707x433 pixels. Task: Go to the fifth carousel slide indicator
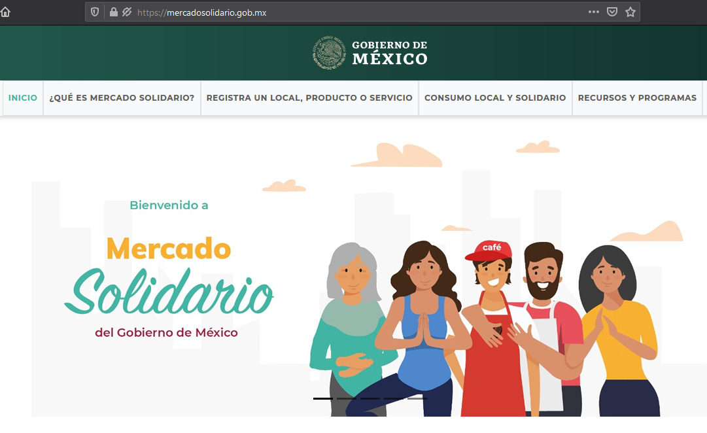417,398
